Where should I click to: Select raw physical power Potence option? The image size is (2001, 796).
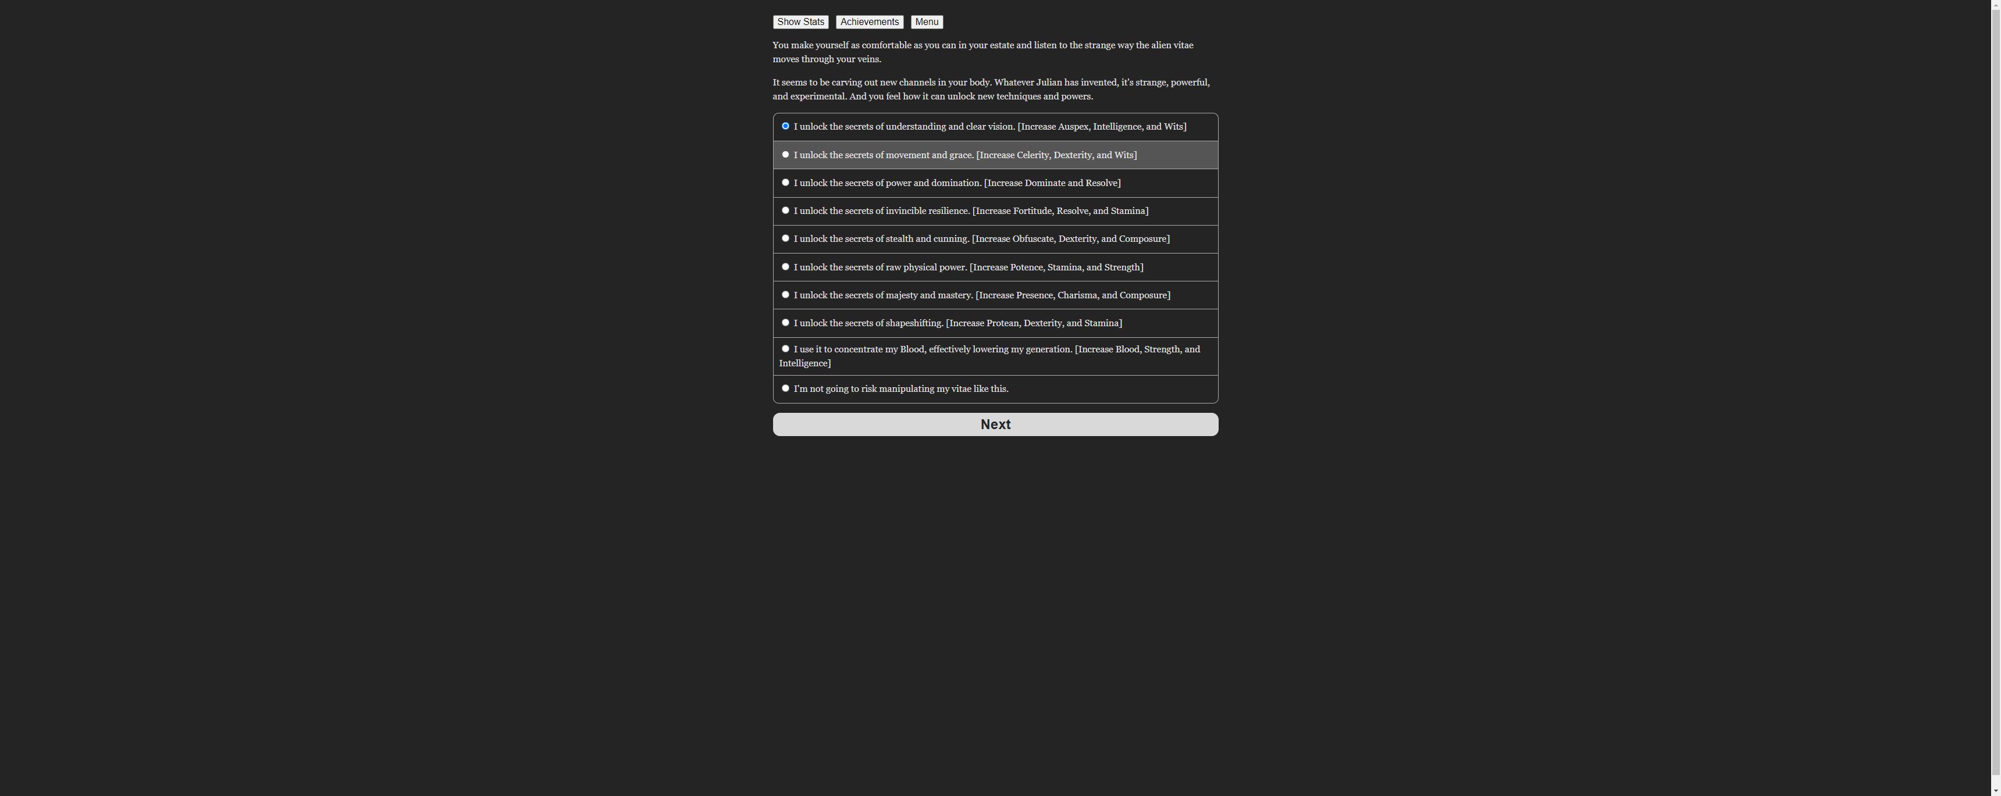pyautogui.click(x=995, y=267)
